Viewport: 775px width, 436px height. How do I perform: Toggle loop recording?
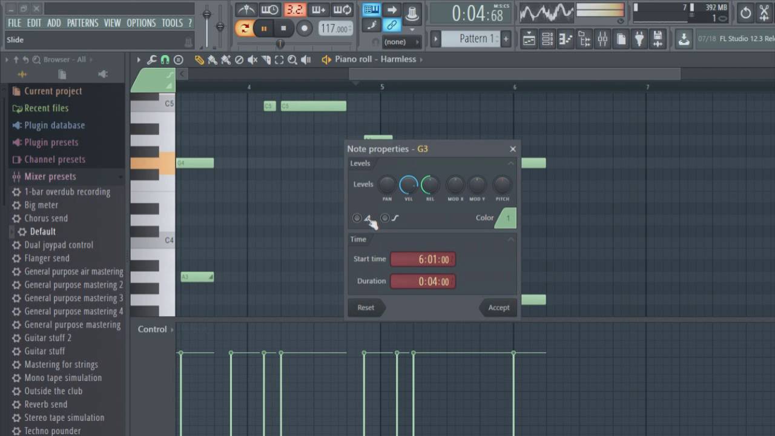point(343,10)
